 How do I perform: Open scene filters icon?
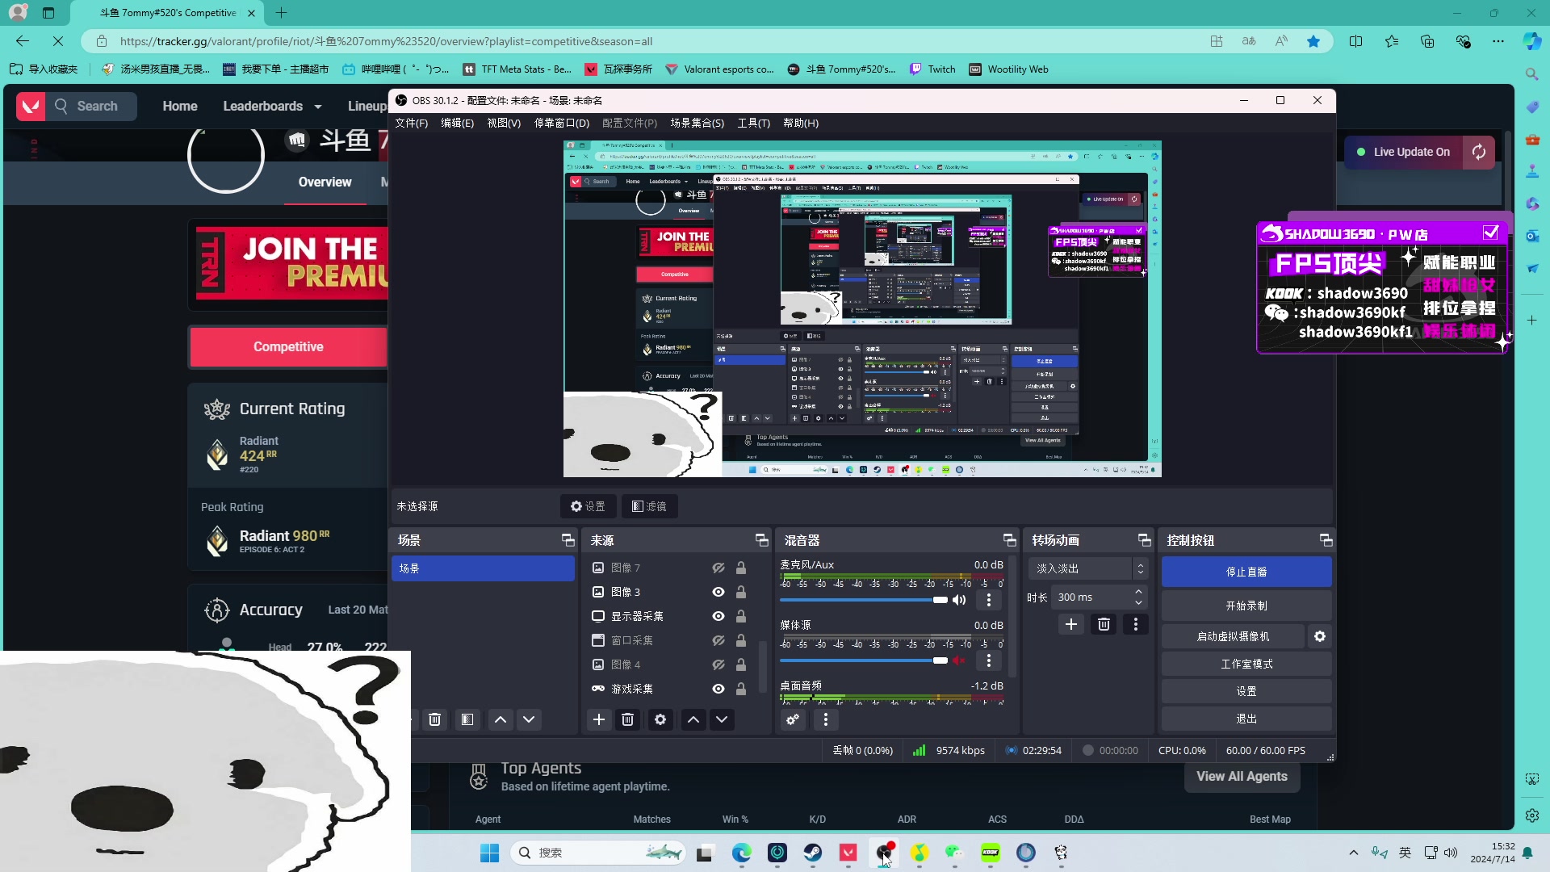(467, 719)
